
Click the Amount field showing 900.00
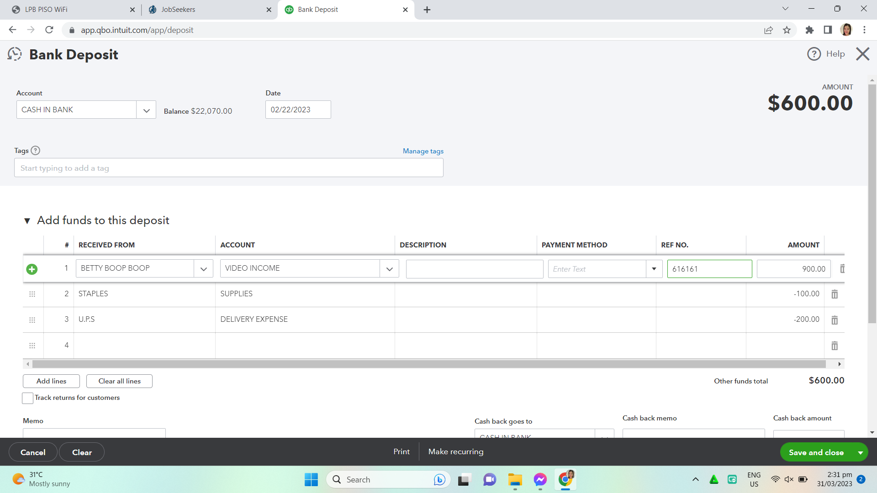(x=794, y=269)
